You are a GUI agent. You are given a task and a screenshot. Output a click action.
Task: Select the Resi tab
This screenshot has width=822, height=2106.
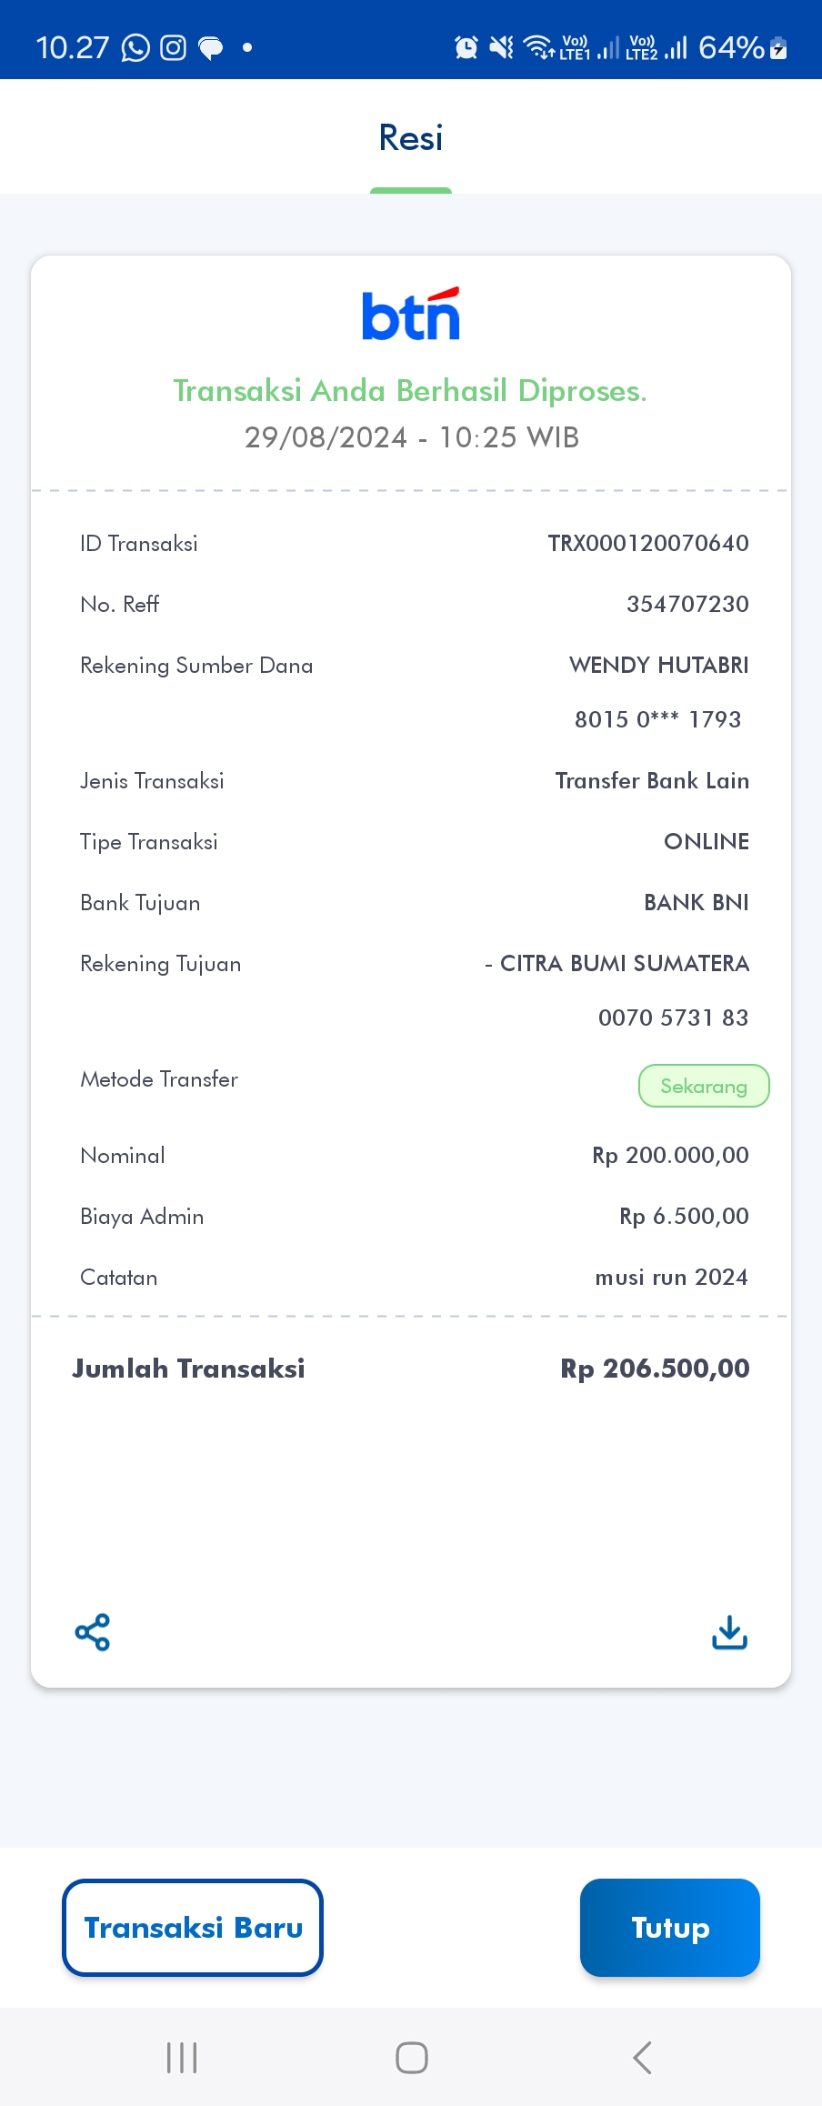(x=411, y=138)
